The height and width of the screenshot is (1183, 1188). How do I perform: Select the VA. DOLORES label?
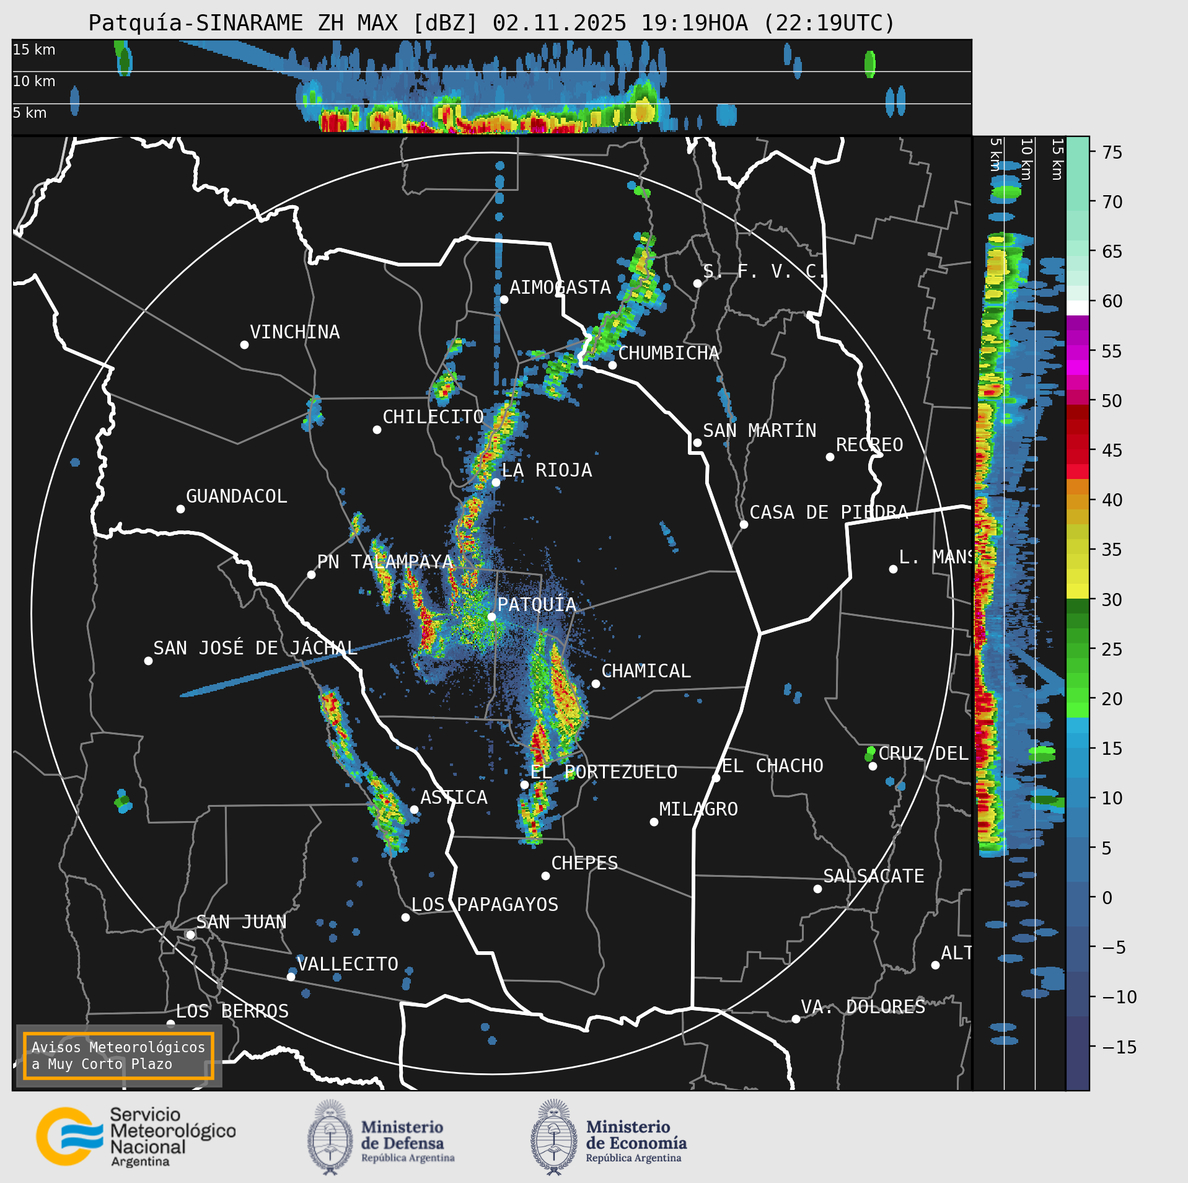863,1007
